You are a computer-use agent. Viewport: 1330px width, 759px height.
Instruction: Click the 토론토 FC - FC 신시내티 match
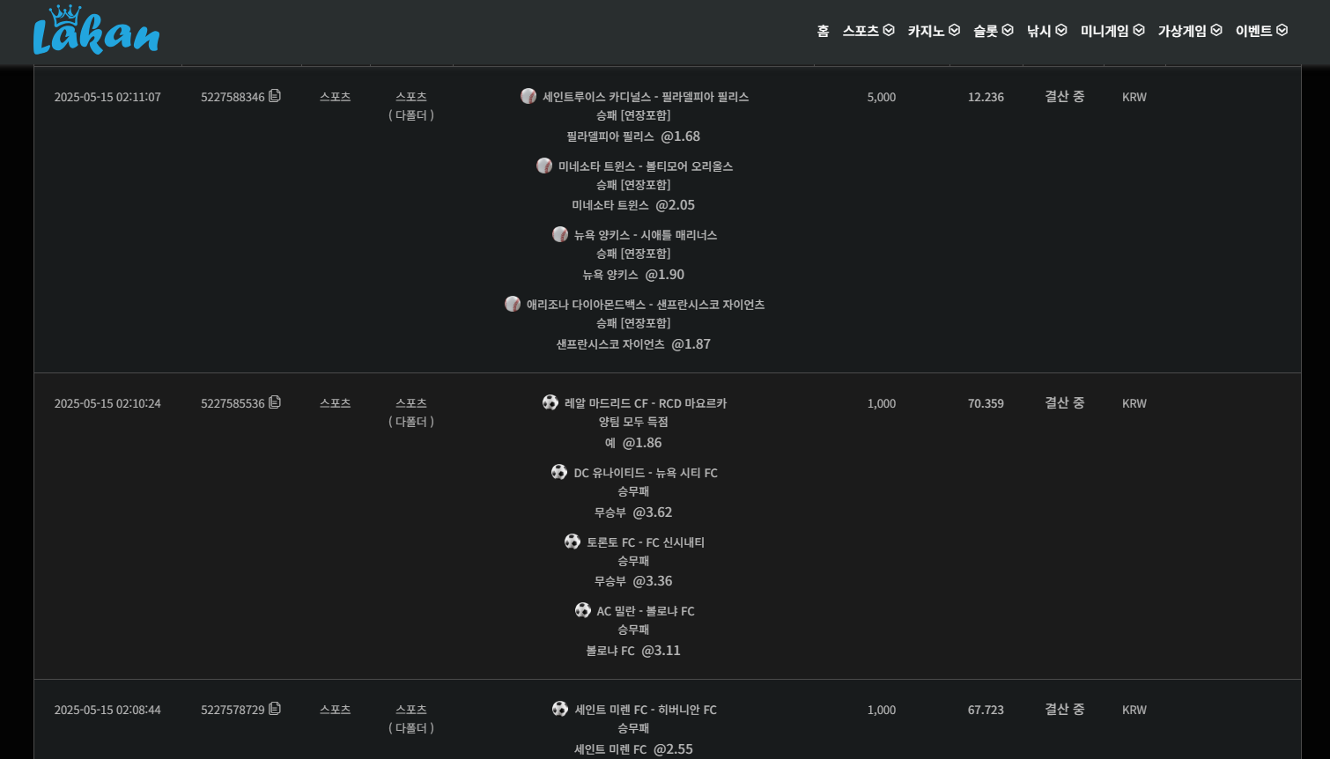tap(645, 542)
